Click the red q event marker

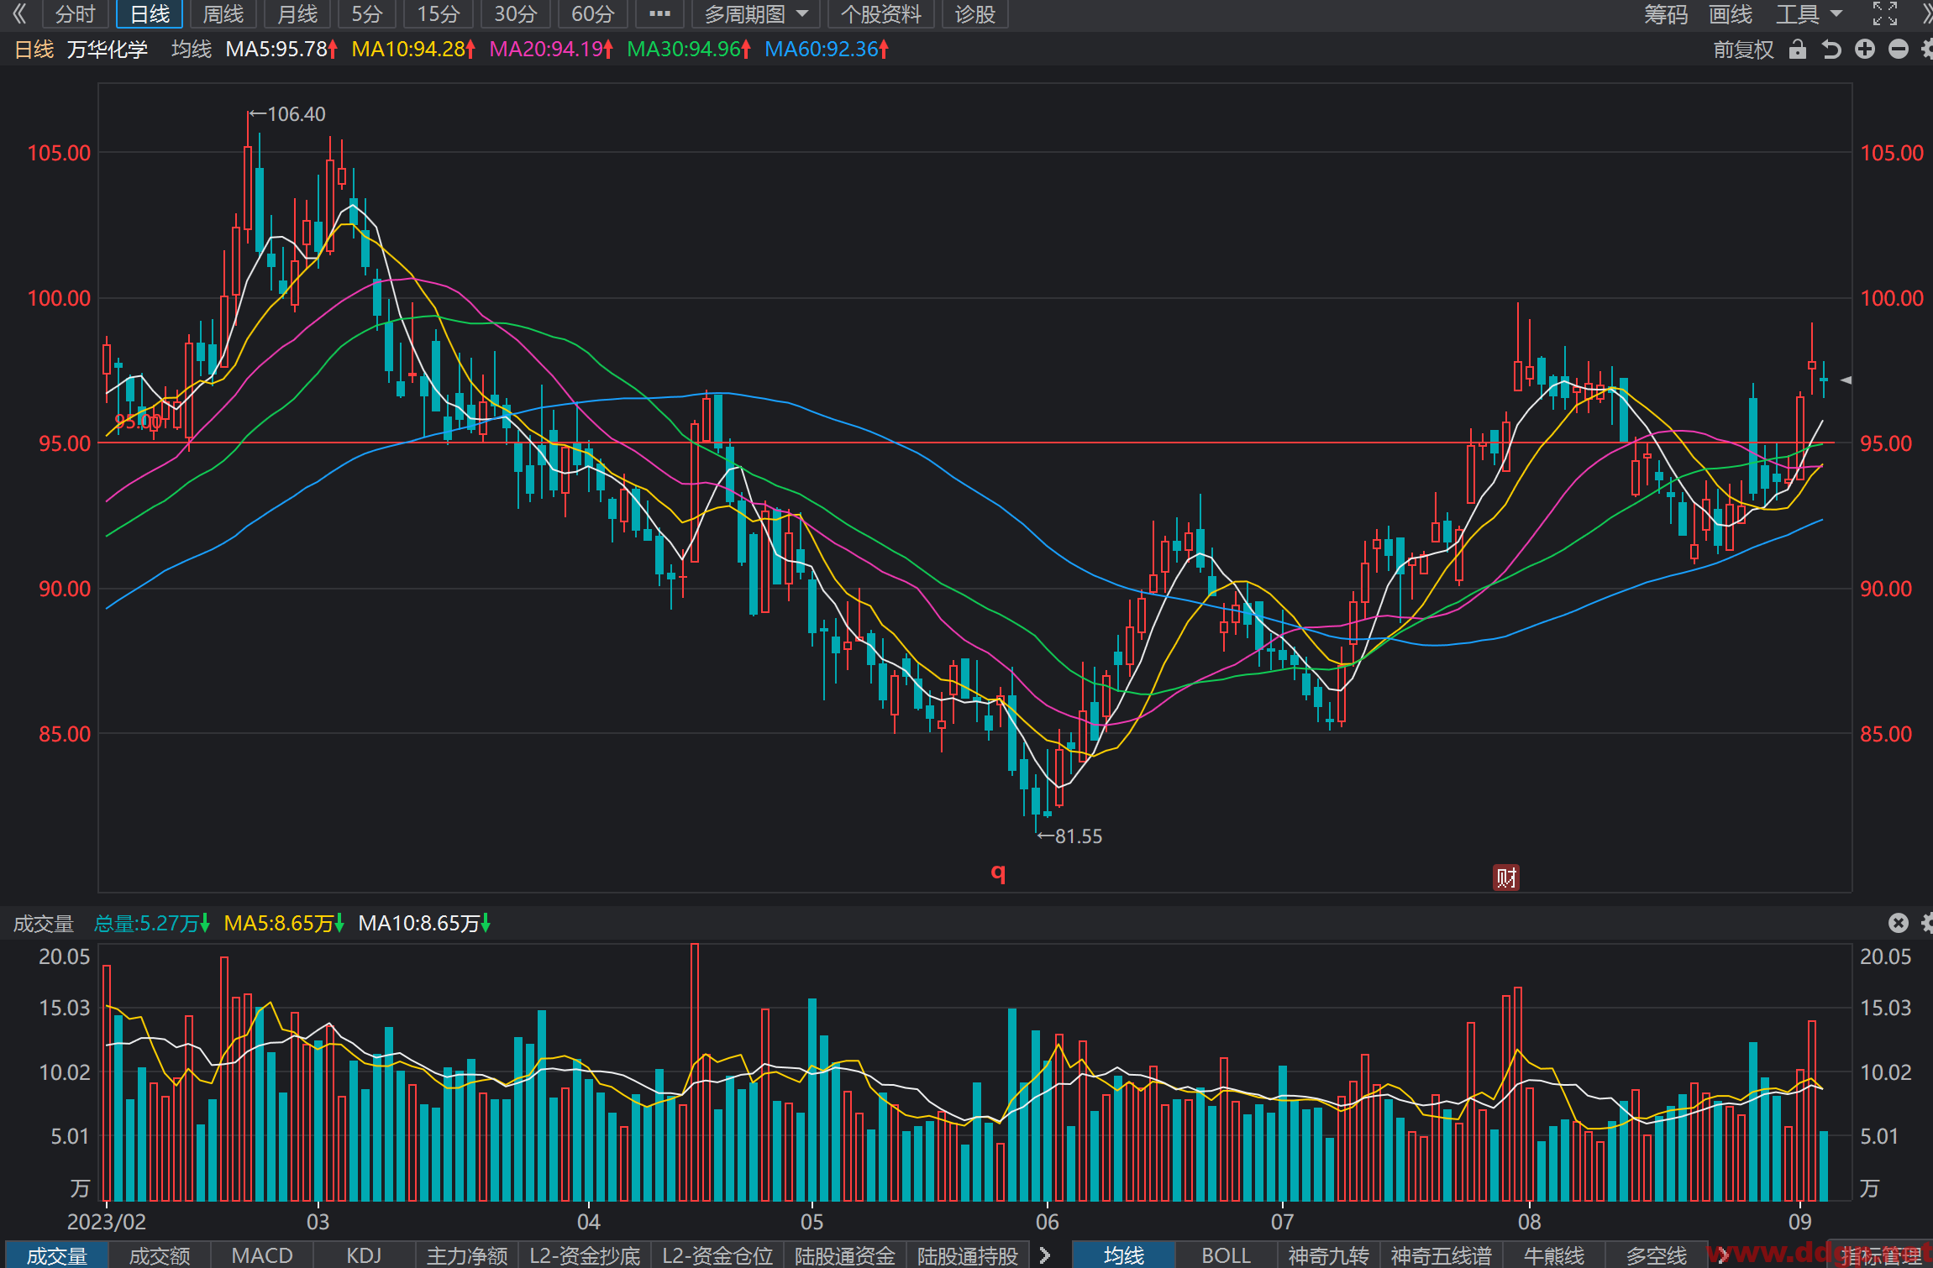[x=998, y=872]
